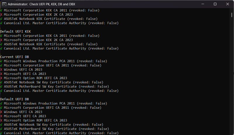
Task: Click green check beside ASUSTeK MotherBoard SW Key under Default DB
Action: [x=1, y=129]
